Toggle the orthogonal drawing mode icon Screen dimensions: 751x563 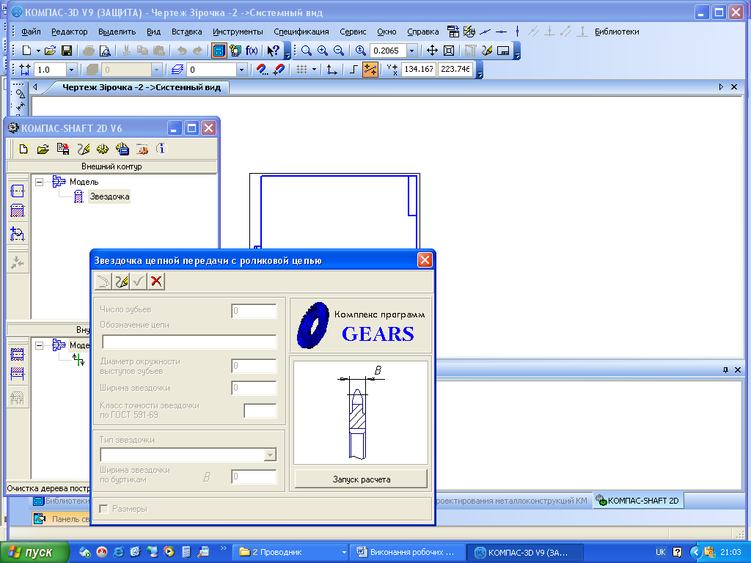point(353,70)
